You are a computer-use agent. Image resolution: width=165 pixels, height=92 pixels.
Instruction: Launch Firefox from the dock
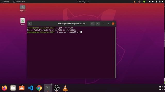point(4,88)
